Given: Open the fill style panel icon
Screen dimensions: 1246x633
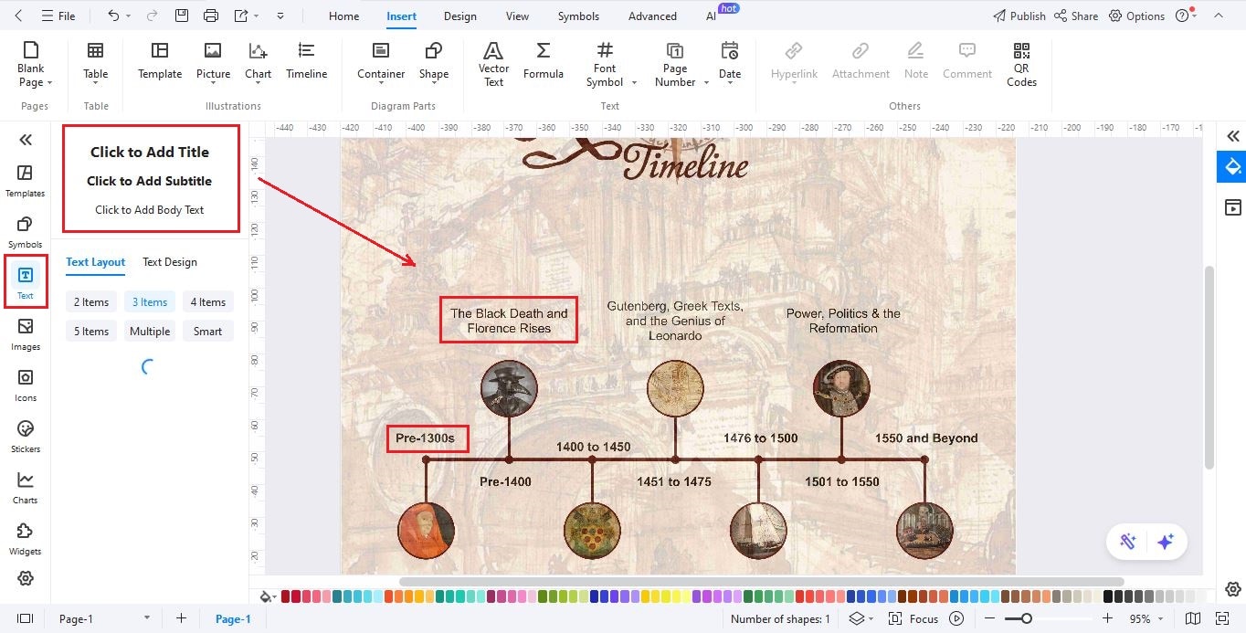Looking at the screenshot, I should 1233,166.
